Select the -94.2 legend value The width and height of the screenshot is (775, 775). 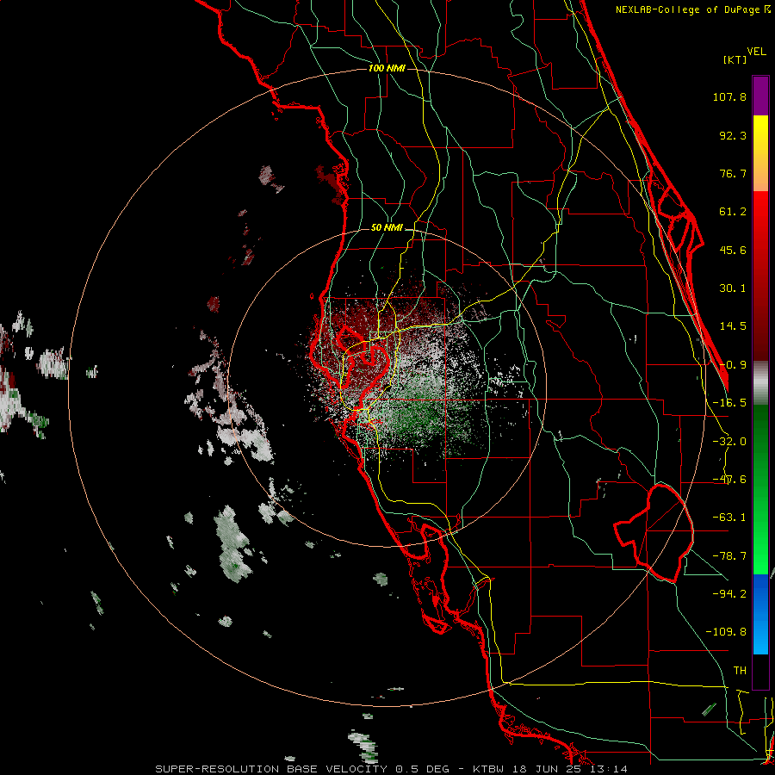pyautogui.click(x=729, y=593)
